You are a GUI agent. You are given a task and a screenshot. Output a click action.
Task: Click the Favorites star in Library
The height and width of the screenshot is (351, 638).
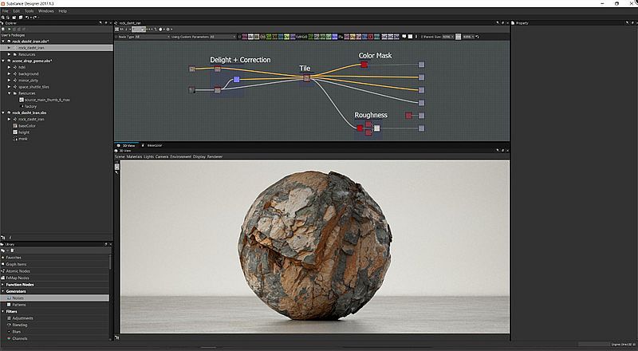[4, 258]
